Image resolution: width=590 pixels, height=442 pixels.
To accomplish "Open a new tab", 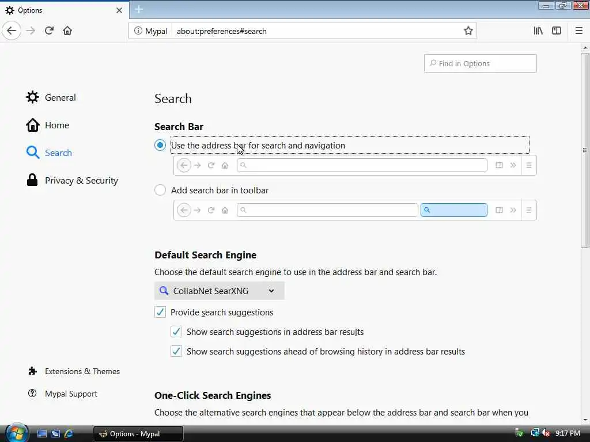I will tap(139, 9).
